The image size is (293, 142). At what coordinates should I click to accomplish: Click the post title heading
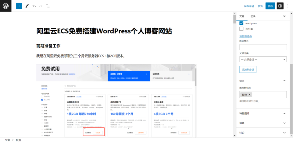pyautogui.click(x=104, y=31)
